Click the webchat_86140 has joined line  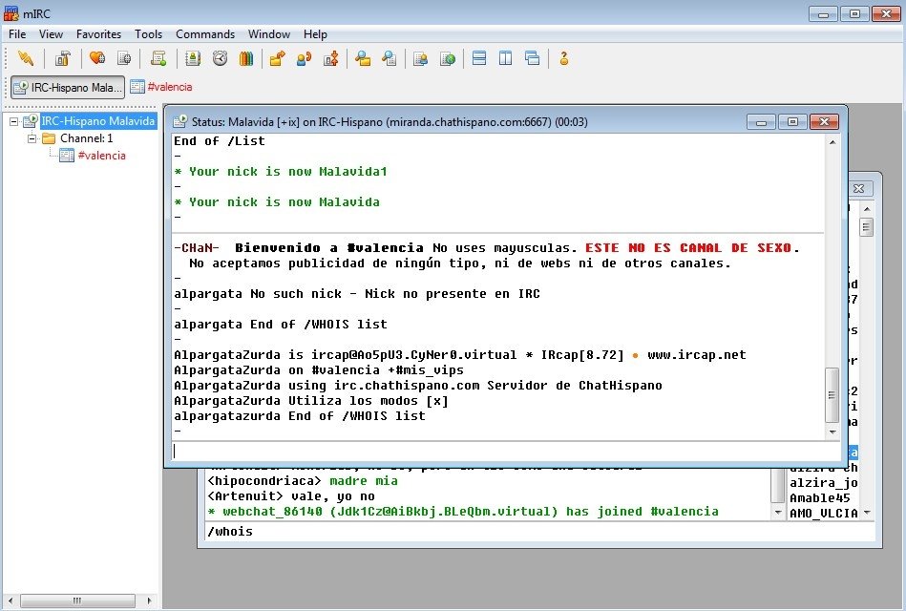pos(463,512)
